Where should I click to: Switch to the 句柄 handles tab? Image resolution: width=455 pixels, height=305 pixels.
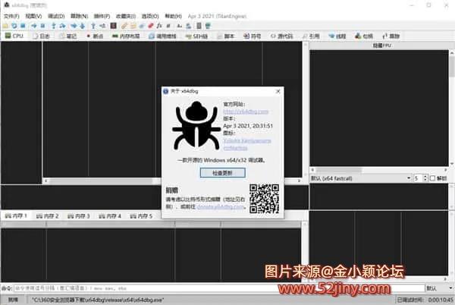364,36
